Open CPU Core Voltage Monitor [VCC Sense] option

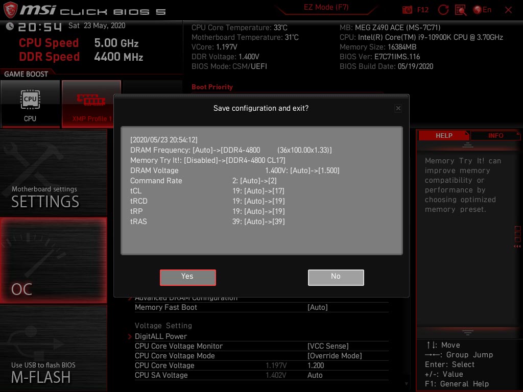click(x=328, y=346)
